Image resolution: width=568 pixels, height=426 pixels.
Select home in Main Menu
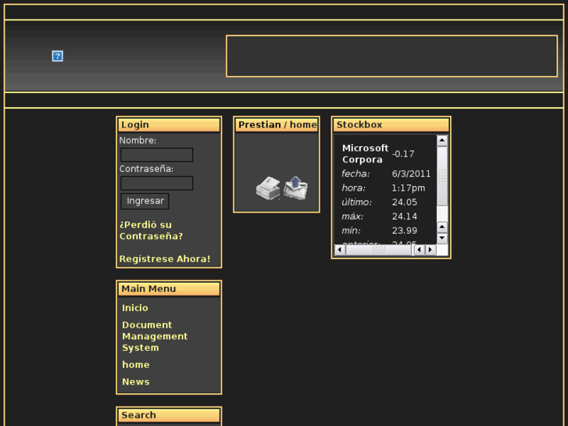135,365
